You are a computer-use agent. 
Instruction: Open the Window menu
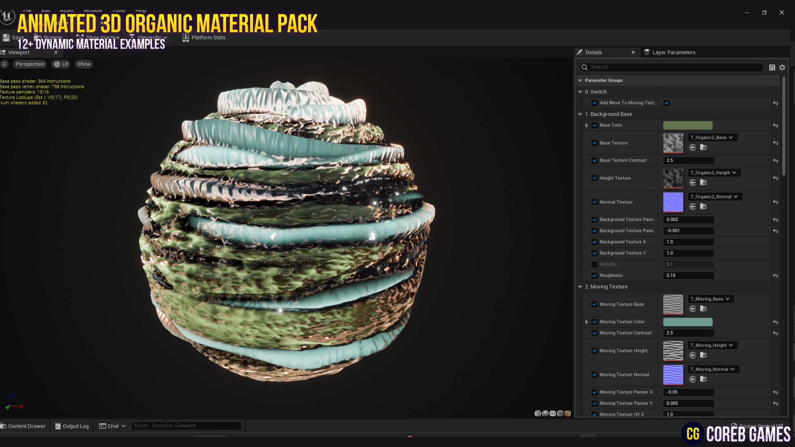click(93, 10)
